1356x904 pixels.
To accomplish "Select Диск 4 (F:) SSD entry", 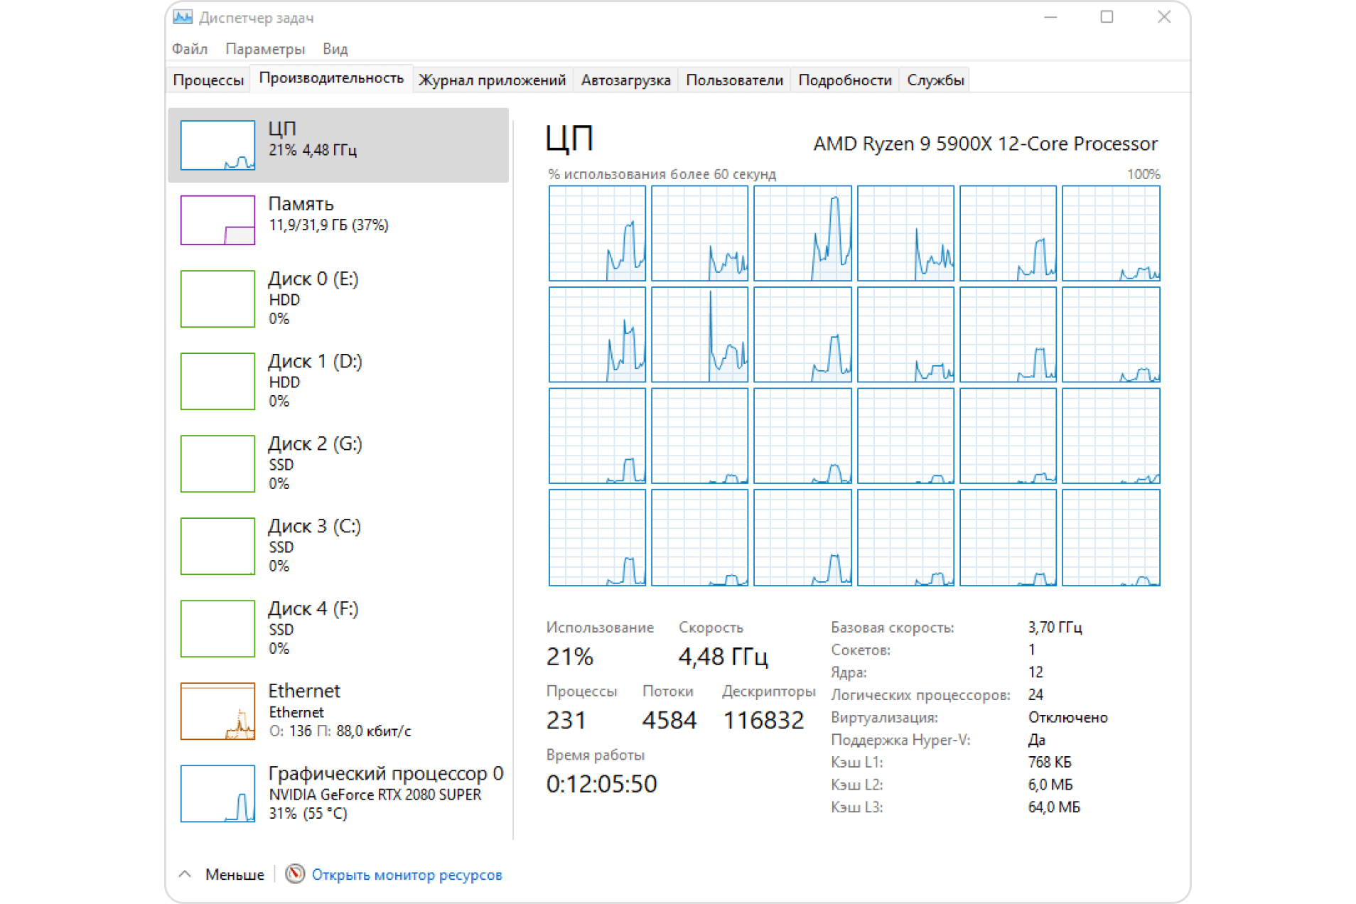I will pyautogui.click(x=313, y=627).
